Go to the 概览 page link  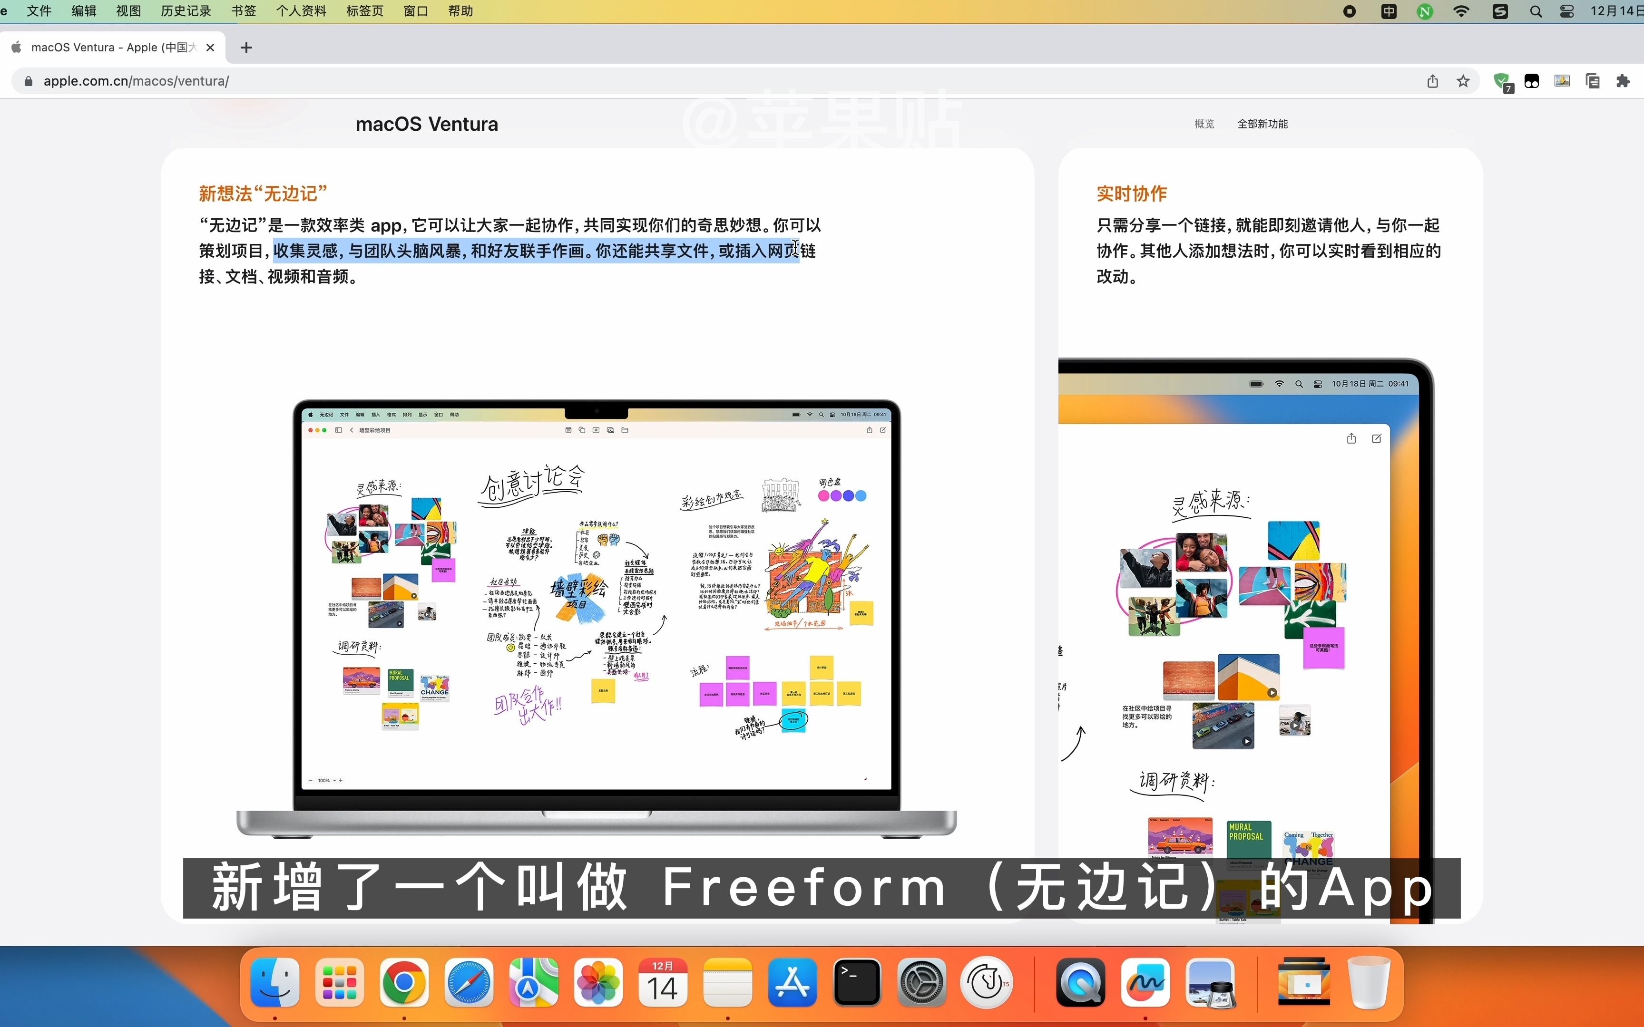coord(1204,124)
